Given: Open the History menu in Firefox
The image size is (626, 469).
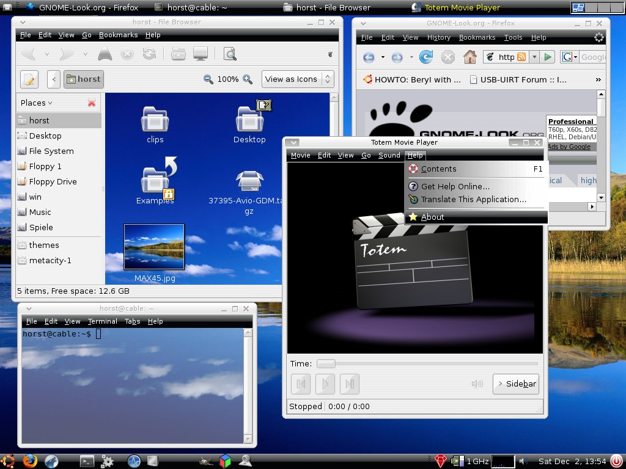Looking at the screenshot, I should (439, 37).
